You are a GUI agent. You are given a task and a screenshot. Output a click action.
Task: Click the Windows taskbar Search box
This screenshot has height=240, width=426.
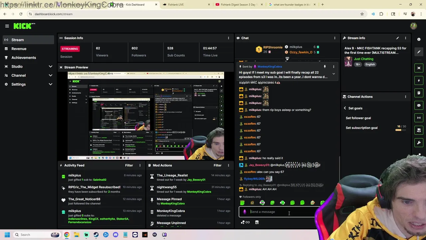click(x=37, y=235)
